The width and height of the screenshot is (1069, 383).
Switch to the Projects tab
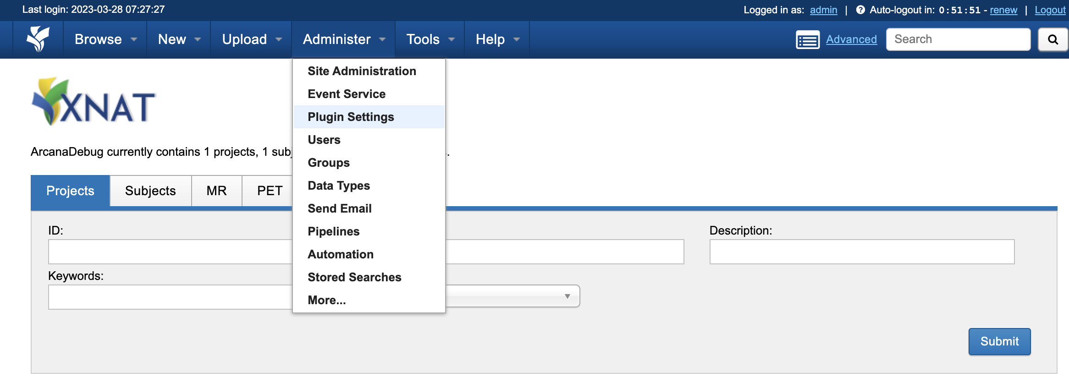[x=70, y=191]
